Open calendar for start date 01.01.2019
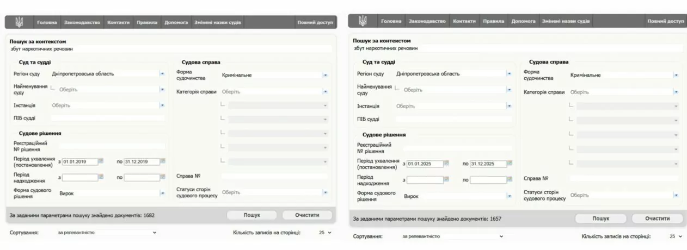687x250 pixels. [x=101, y=161]
